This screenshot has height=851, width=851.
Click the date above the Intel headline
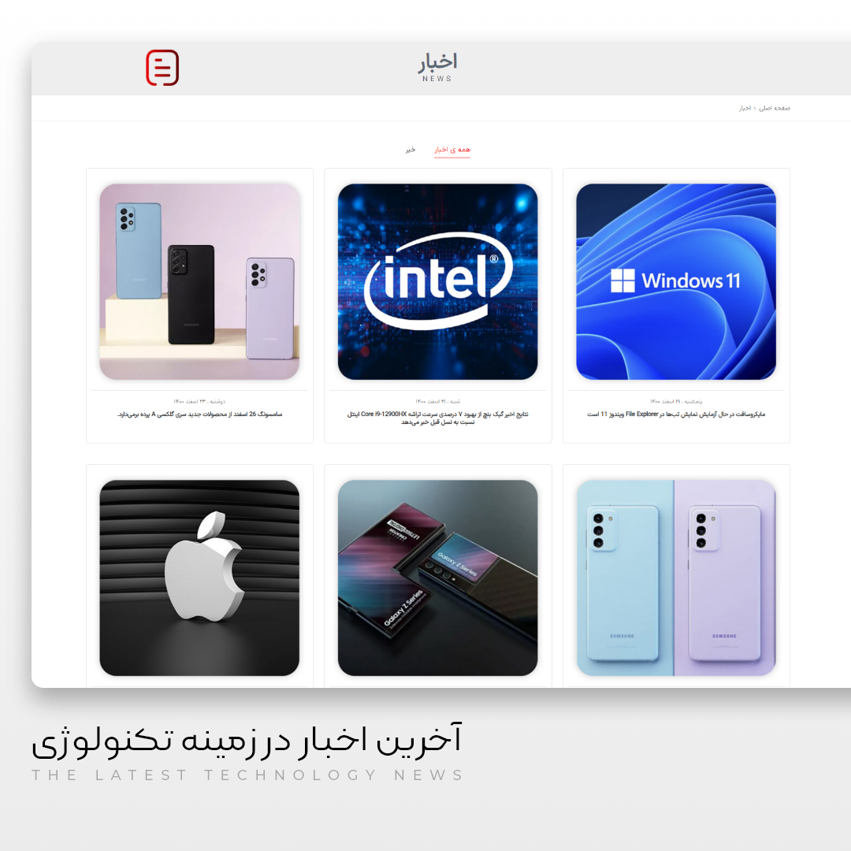pos(437,402)
